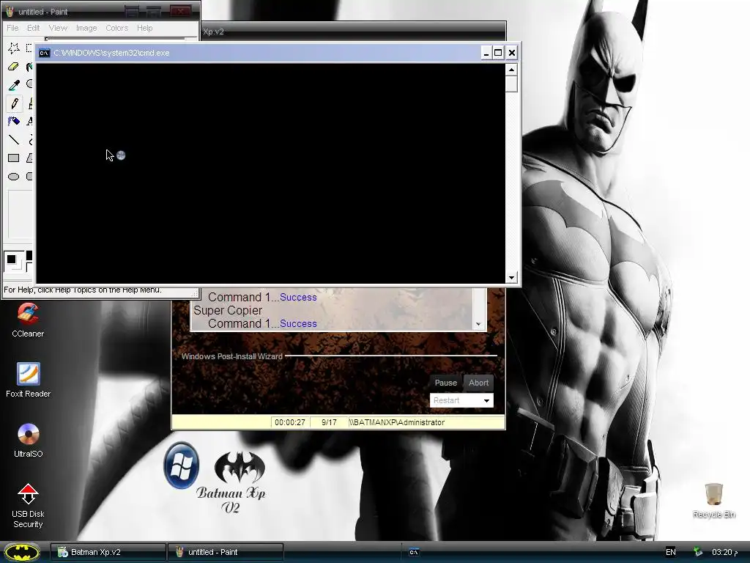Open the View menu in Paint

(x=58, y=28)
